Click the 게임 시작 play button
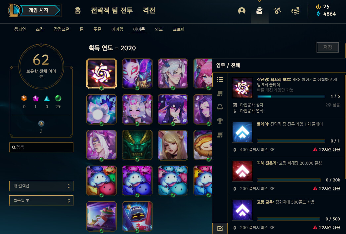Screen dimensions: 346x234 (x=39, y=10)
